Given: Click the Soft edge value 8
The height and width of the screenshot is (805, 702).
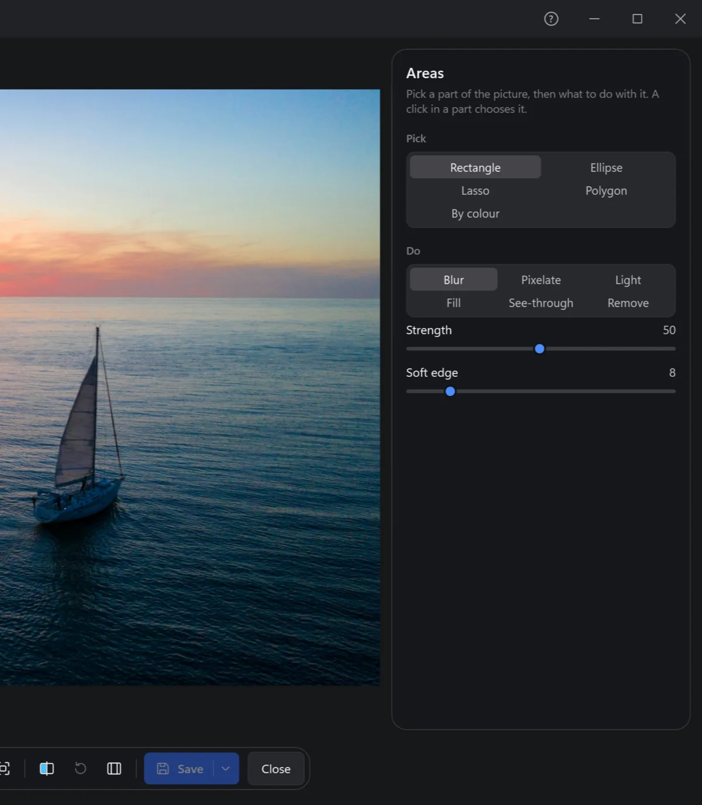Looking at the screenshot, I should click(672, 373).
